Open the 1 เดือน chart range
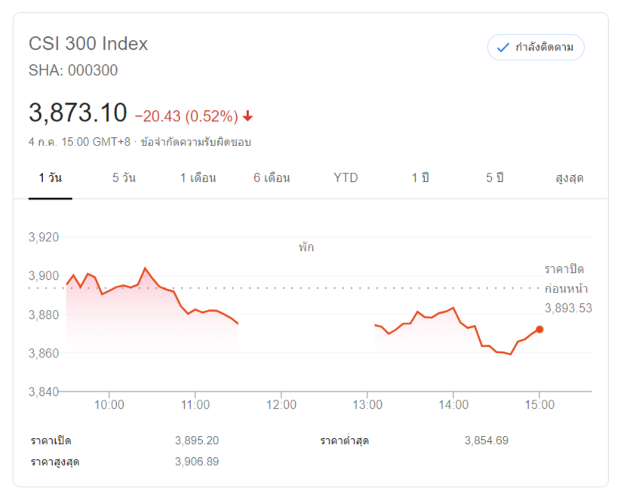Screen dimensions: 621x500 tap(198, 178)
